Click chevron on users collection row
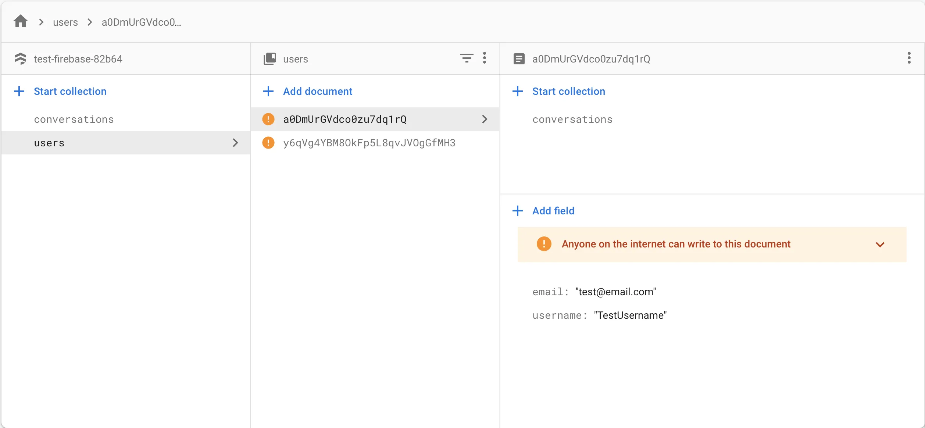Image resolution: width=925 pixels, height=428 pixels. pyautogui.click(x=235, y=143)
